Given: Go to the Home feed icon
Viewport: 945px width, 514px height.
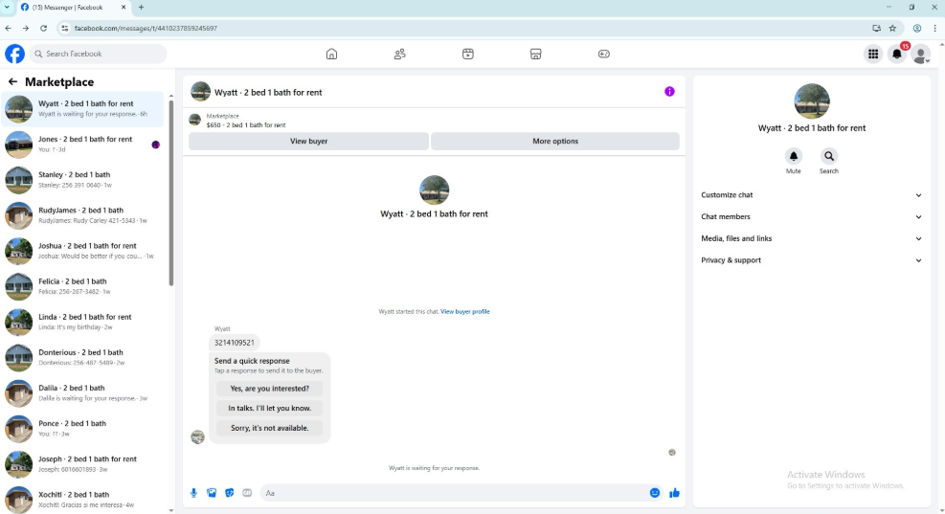Looking at the screenshot, I should click(x=331, y=54).
